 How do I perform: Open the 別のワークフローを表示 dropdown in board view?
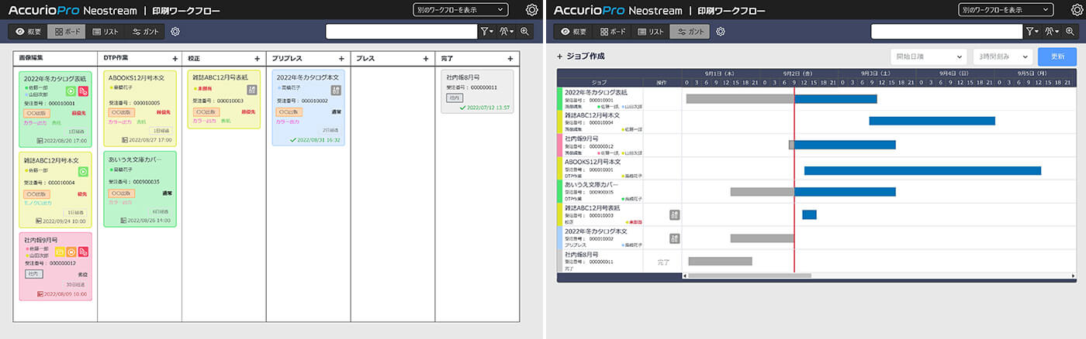tap(461, 10)
